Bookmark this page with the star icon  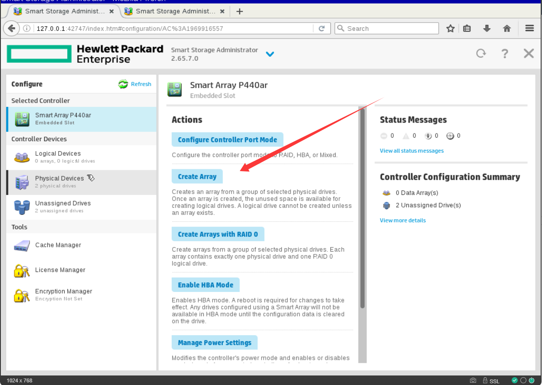tap(451, 29)
